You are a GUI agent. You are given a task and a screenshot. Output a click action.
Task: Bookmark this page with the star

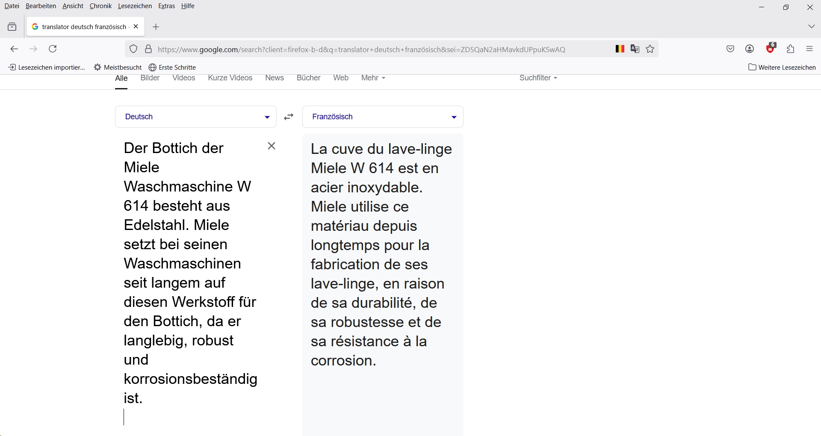650,49
